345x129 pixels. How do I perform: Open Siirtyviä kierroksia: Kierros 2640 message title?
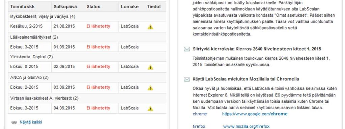coord(257,49)
